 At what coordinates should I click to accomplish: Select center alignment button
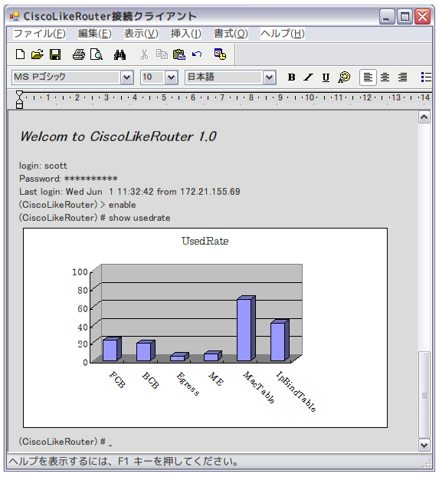click(385, 77)
